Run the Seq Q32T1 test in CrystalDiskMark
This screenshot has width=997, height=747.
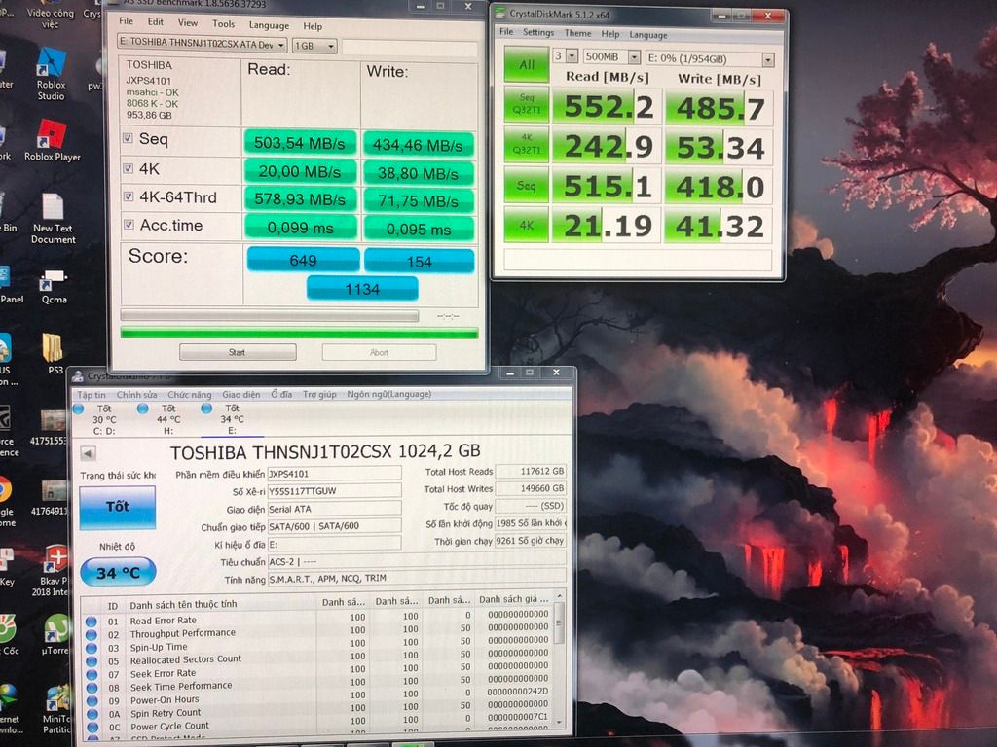coord(527,104)
